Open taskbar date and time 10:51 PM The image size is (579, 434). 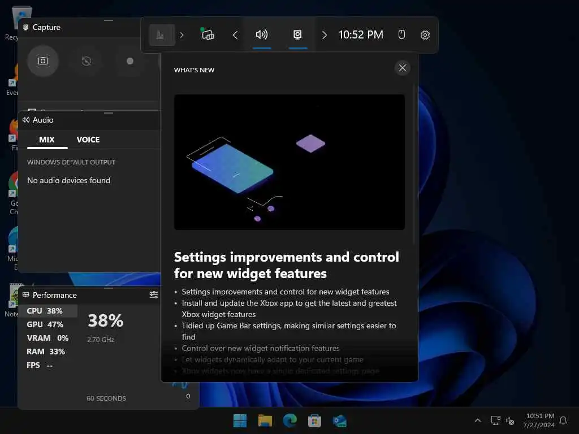(539, 420)
